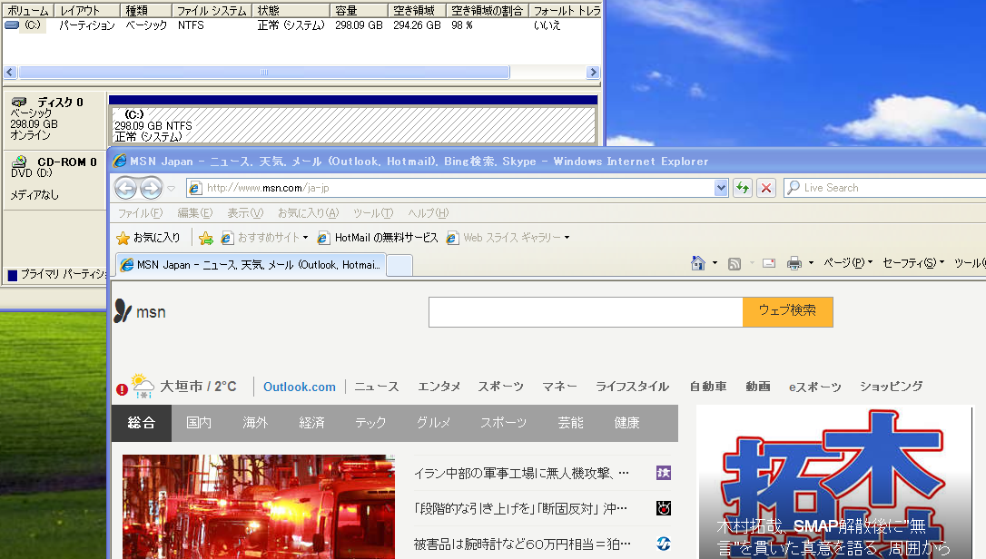Open the Outlook.com link
The height and width of the screenshot is (559, 986).
tap(300, 387)
